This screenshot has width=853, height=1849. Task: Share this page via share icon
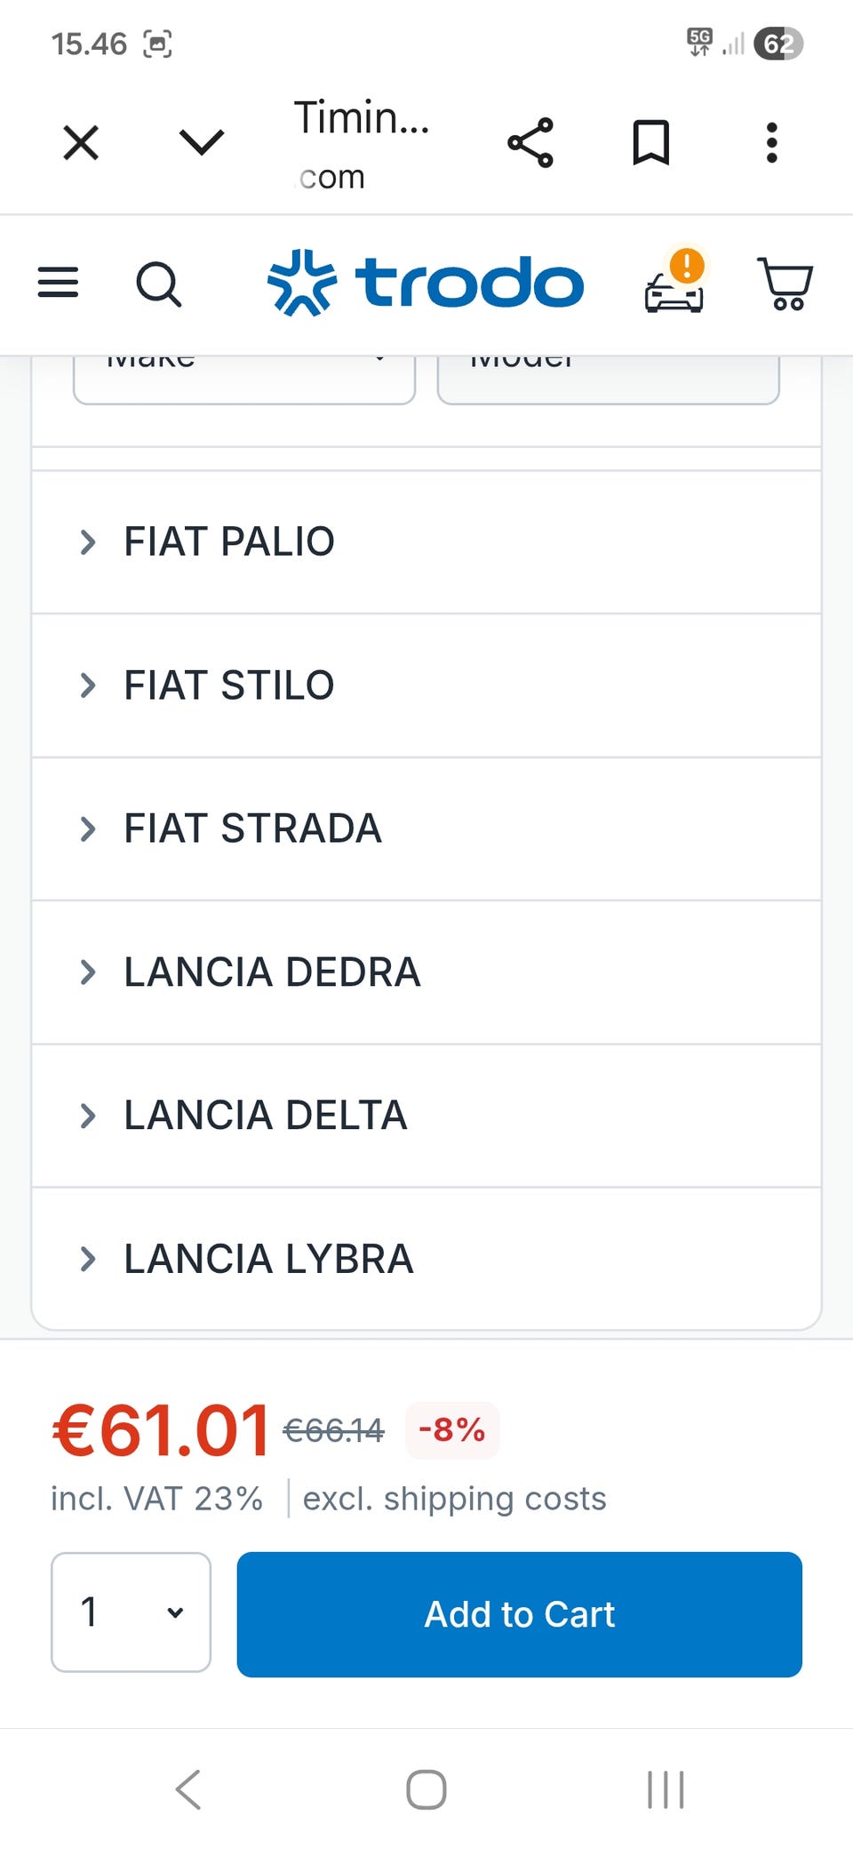[530, 143]
